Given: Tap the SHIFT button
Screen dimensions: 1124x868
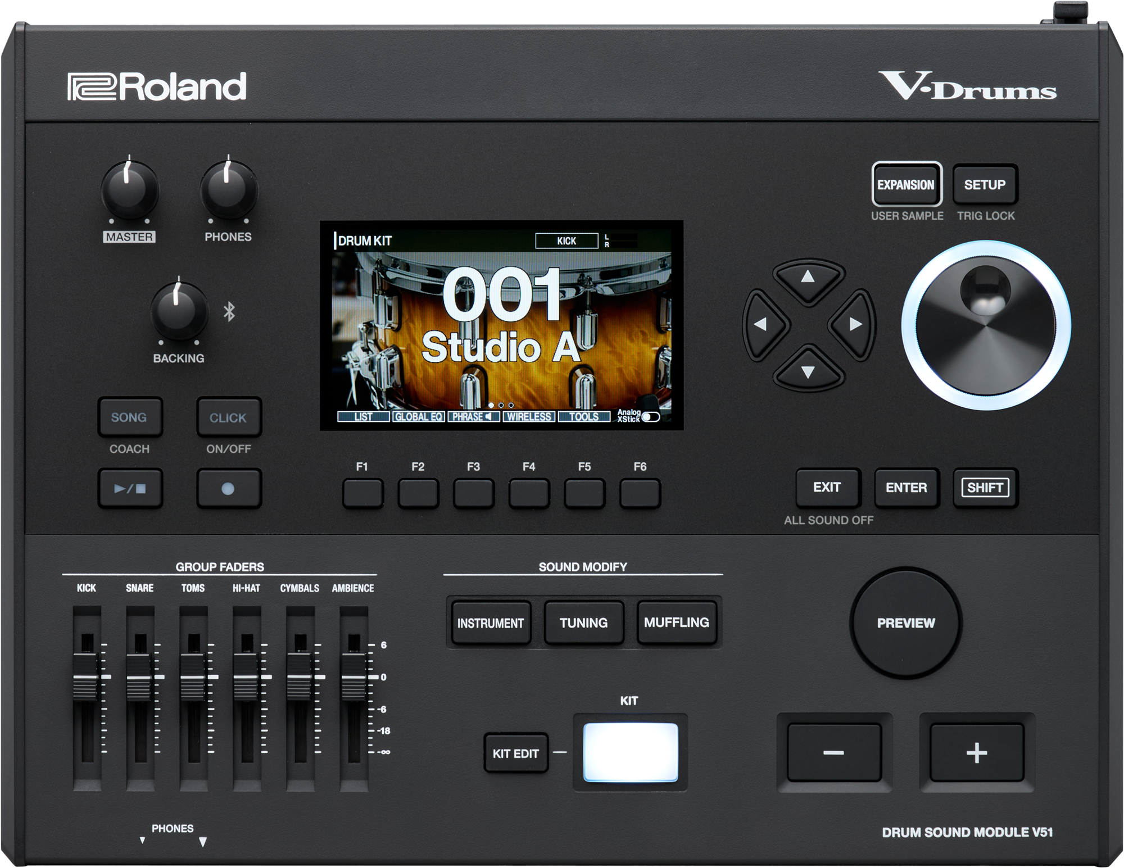Looking at the screenshot, I should pyautogui.click(x=985, y=488).
